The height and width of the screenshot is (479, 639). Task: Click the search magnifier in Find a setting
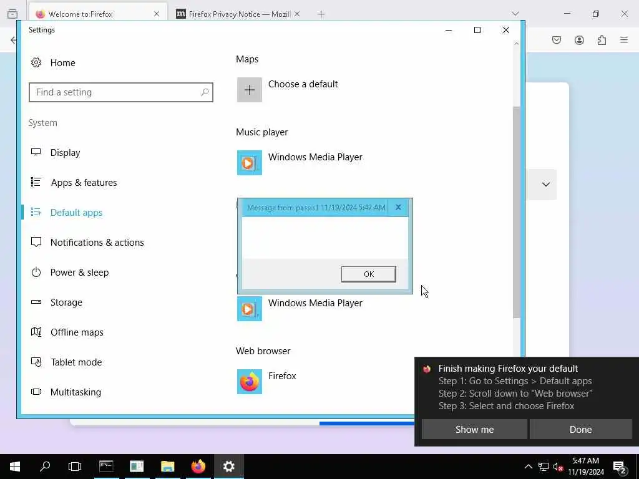pyautogui.click(x=205, y=92)
